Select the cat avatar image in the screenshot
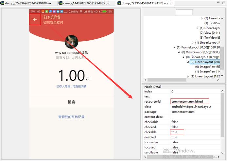Viewport: 227px width, 161px height. 71,42
